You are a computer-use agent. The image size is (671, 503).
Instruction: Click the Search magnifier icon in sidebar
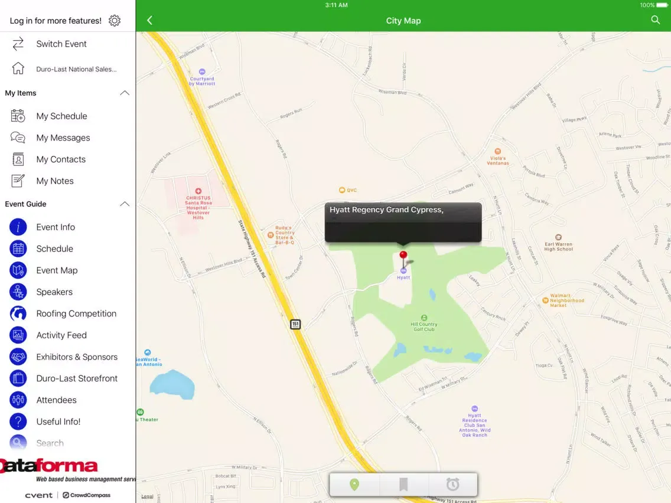click(x=18, y=443)
